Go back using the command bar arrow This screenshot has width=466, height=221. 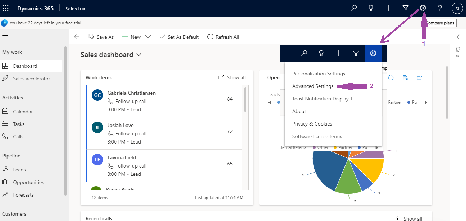pos(76,37)
